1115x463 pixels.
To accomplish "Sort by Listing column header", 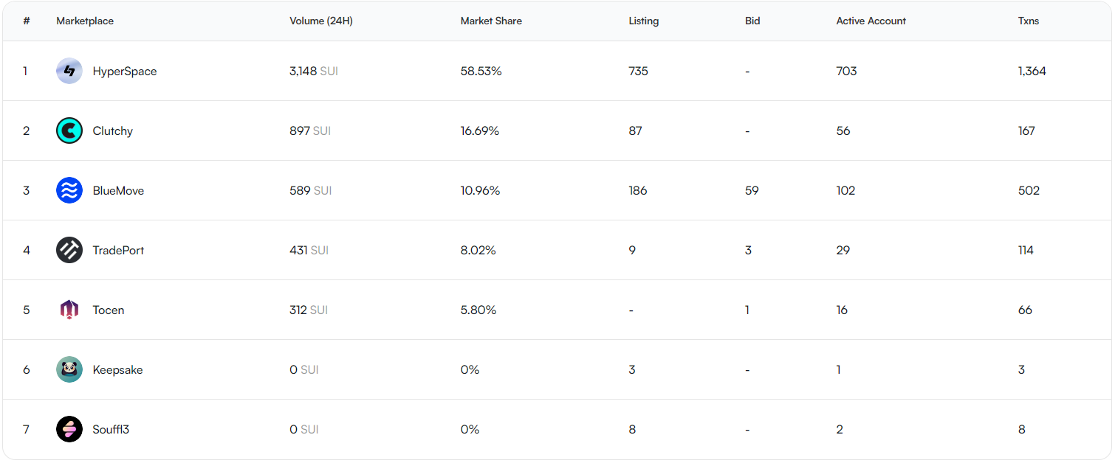I will (644, 21).
